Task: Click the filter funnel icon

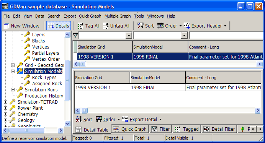Action: (75, 35)
